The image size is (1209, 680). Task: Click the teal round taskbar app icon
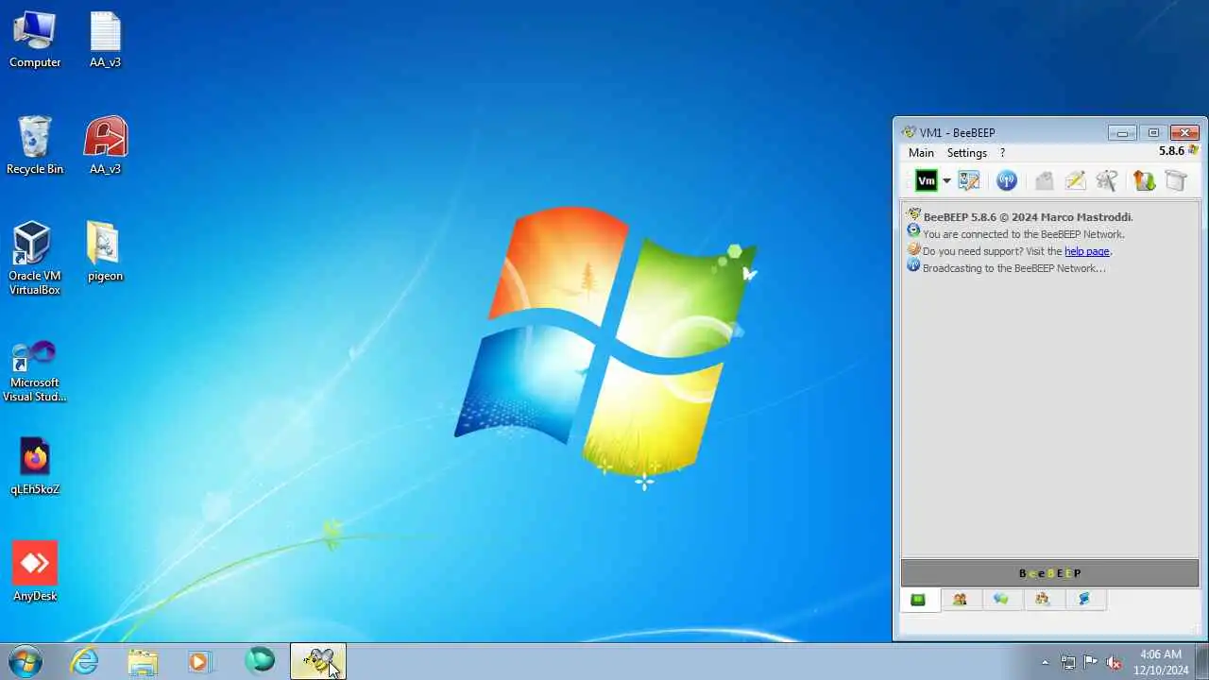(x=260, y=661)
